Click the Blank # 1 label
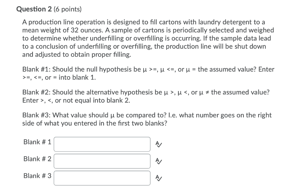The width and height of the screenshot is (291, 195). (x=37, y=142)
